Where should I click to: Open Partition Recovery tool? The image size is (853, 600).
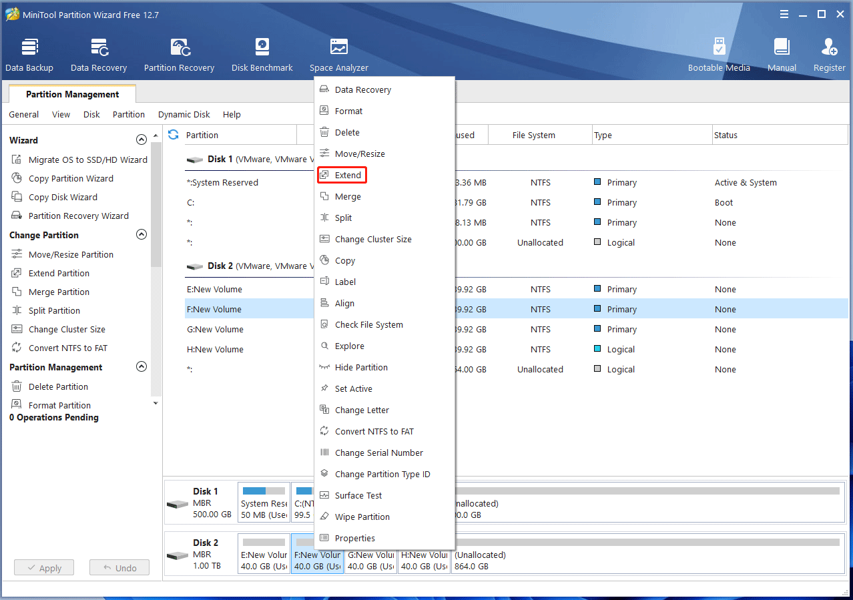(x=179, y=55)
